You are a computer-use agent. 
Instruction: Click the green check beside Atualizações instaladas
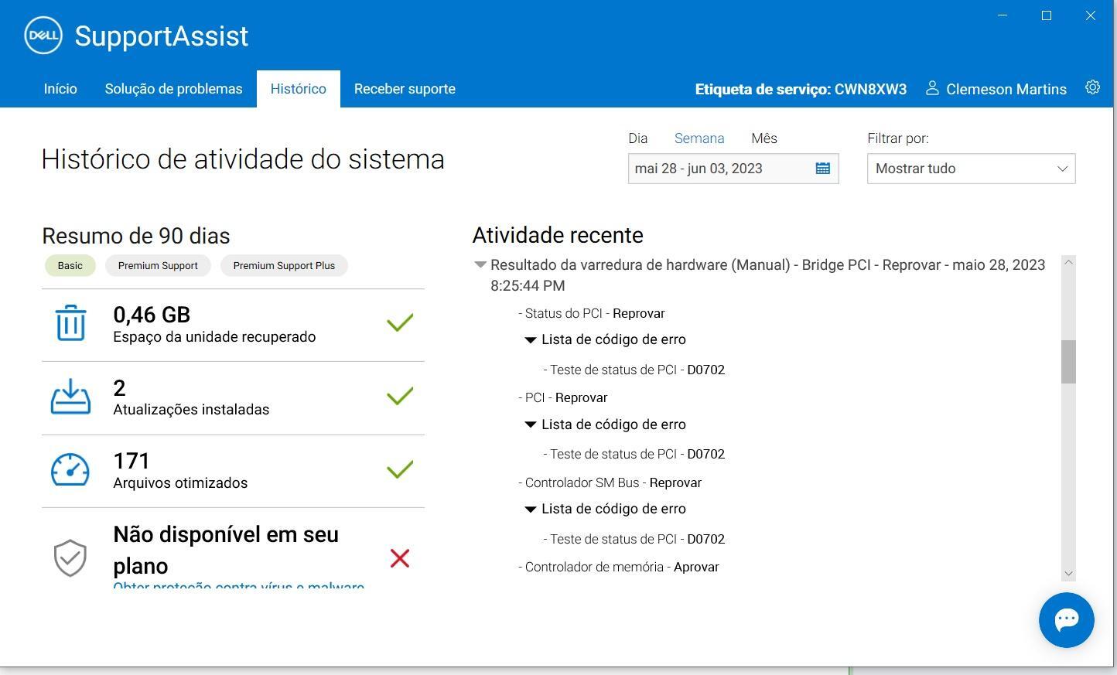point(400,396)
